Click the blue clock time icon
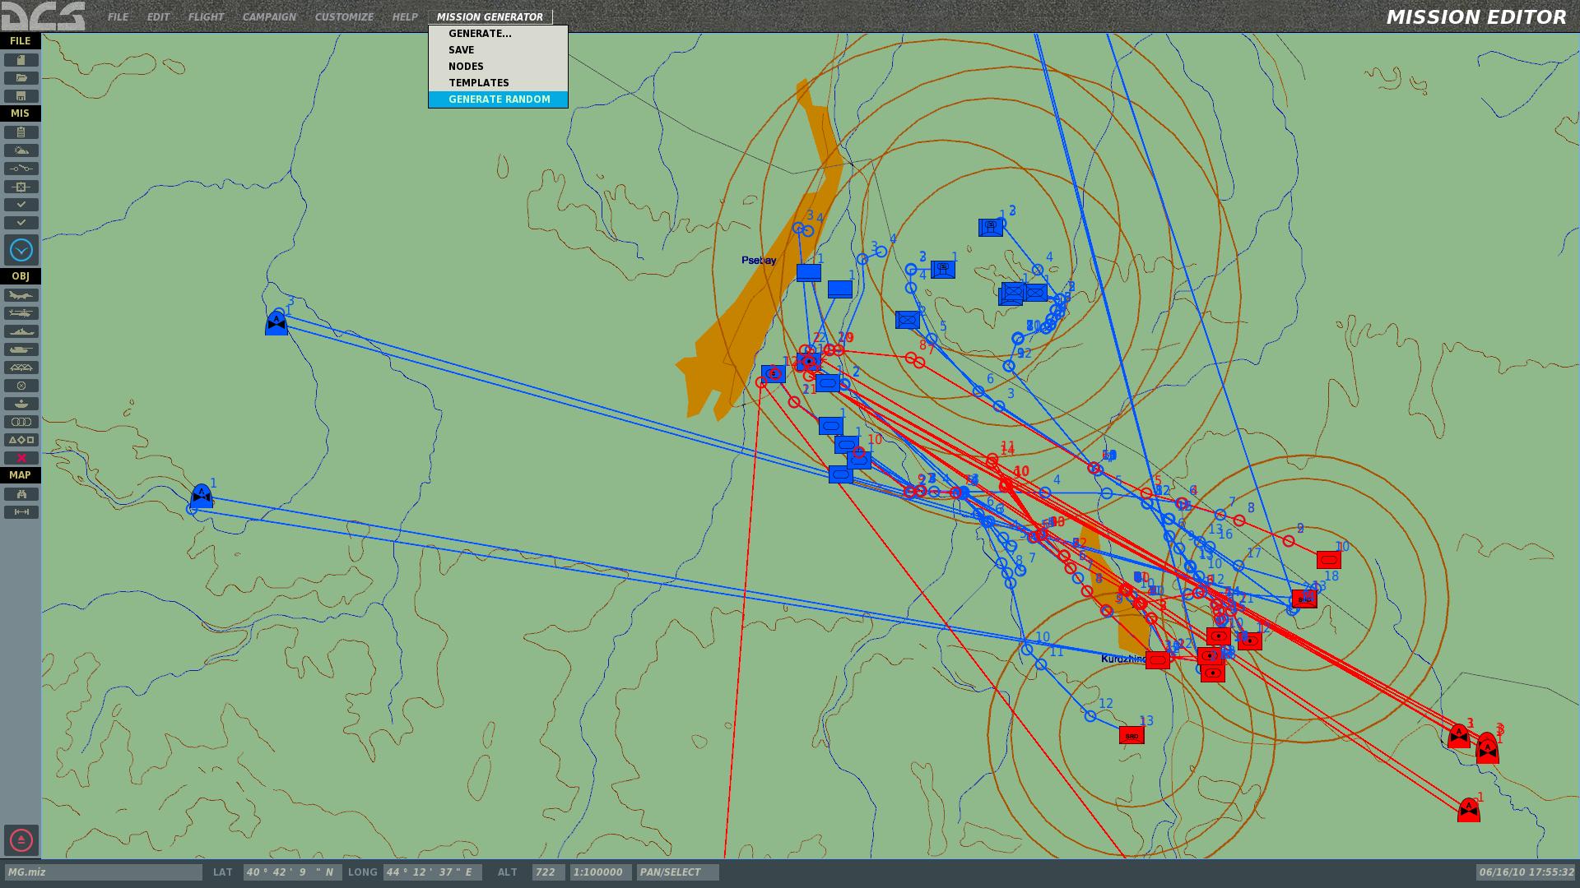1580x888 pixels. click(21, 250)
